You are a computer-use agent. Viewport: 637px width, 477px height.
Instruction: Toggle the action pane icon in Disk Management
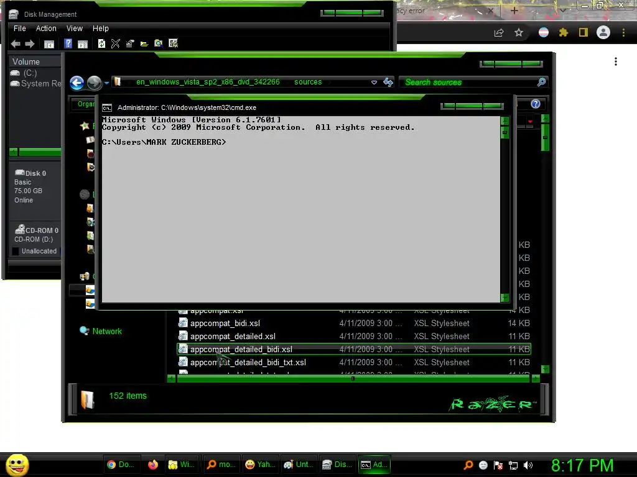[83, 44]
